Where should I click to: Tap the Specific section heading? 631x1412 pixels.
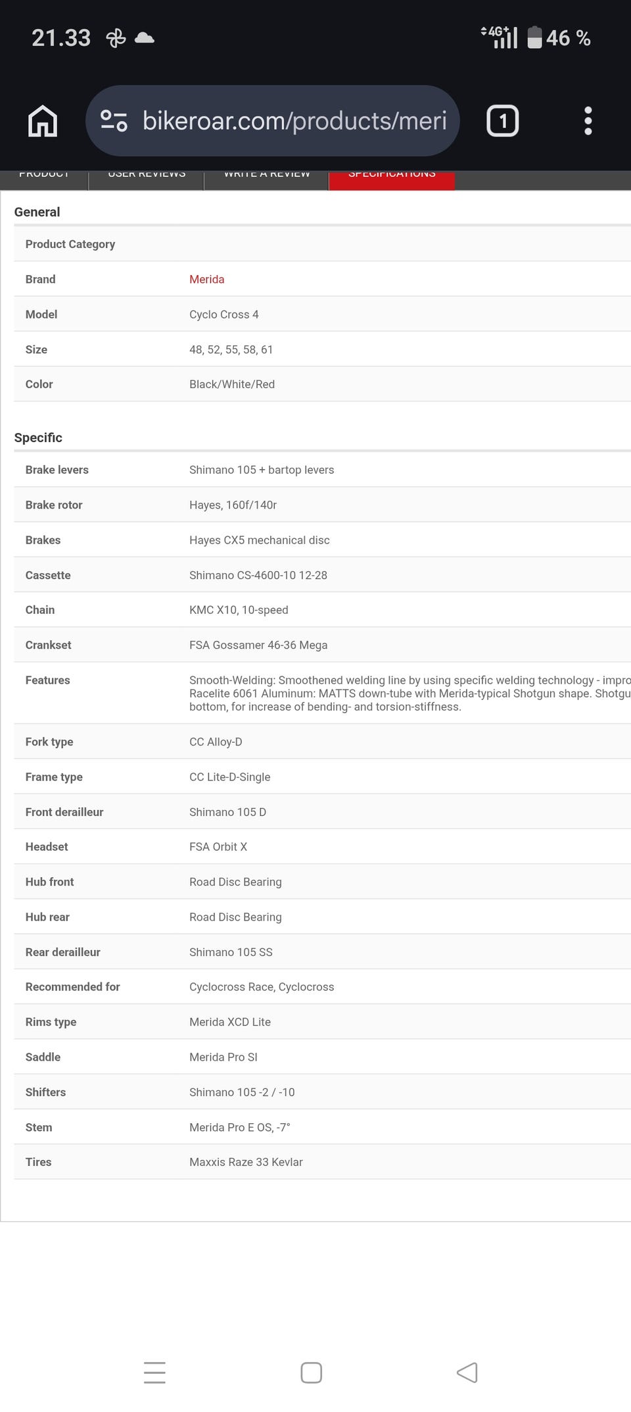point(38,438)
